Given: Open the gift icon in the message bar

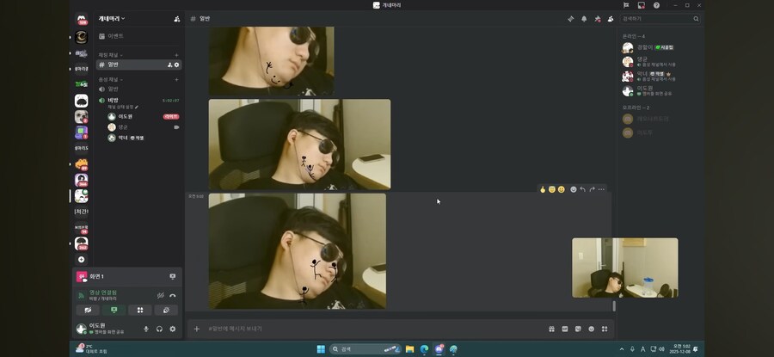Looking at the screenshot, I should [552, 329].
